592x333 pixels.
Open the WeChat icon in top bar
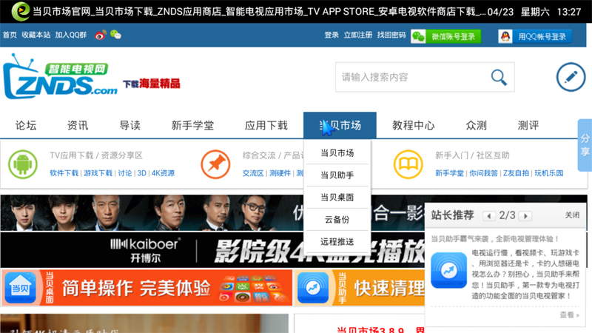click(115, 35)
